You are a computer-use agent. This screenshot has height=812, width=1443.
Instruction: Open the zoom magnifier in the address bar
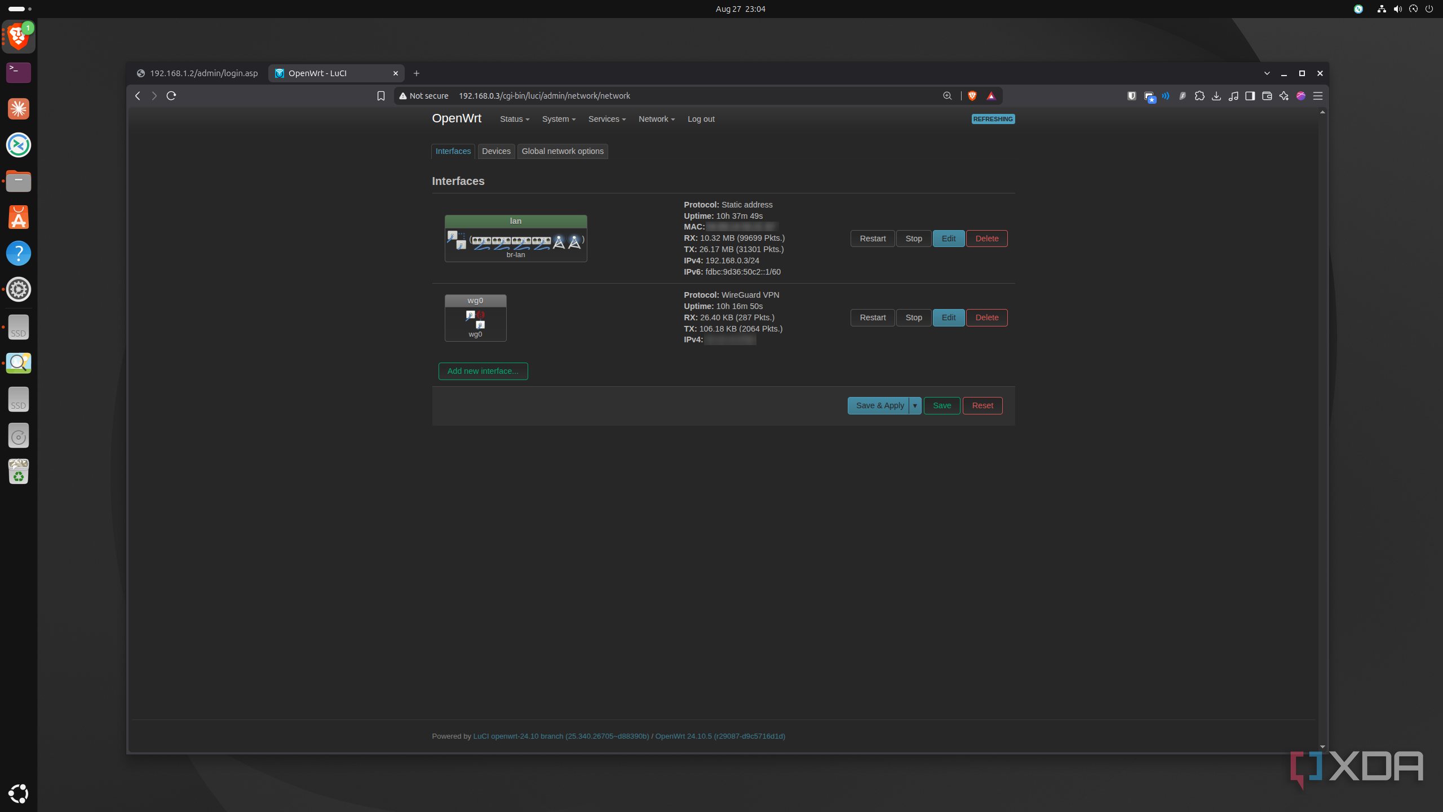click(x=948, y=96)
